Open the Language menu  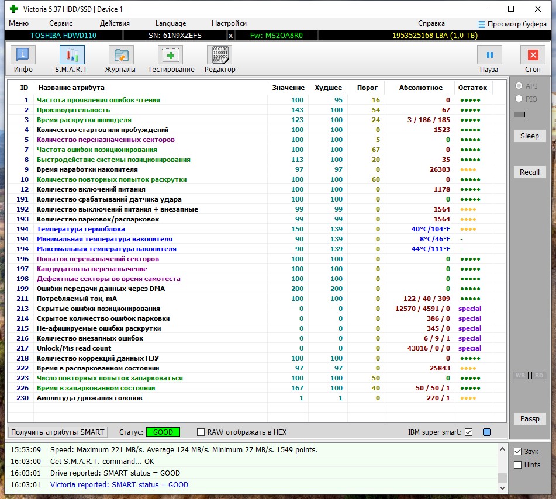[x=171, y=23]
